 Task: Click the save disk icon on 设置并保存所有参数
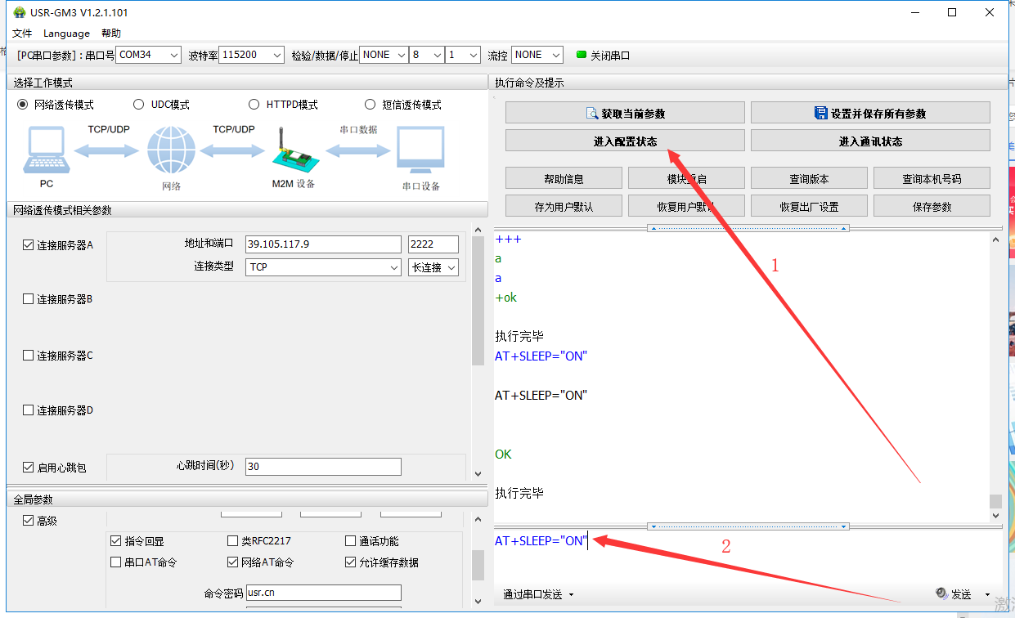pos(820,114)
